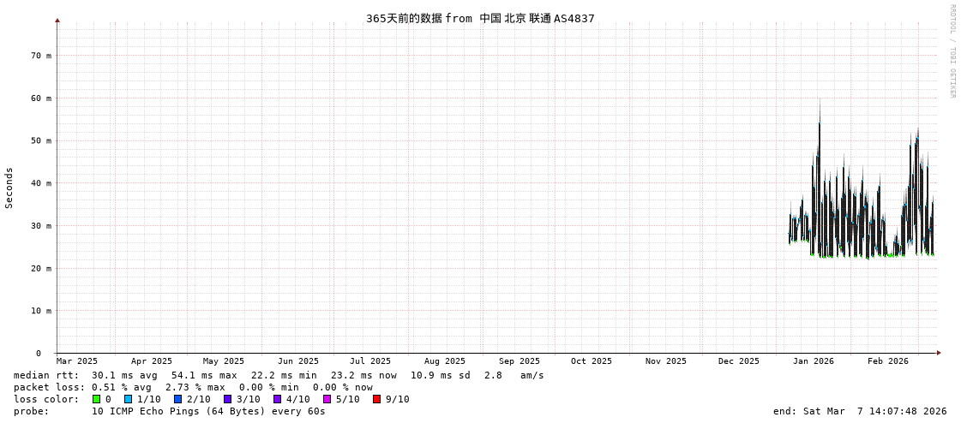Click the Jan 2026 x-axis label
Viewport: 961px width, 423px height.
(x=813, y=361)
